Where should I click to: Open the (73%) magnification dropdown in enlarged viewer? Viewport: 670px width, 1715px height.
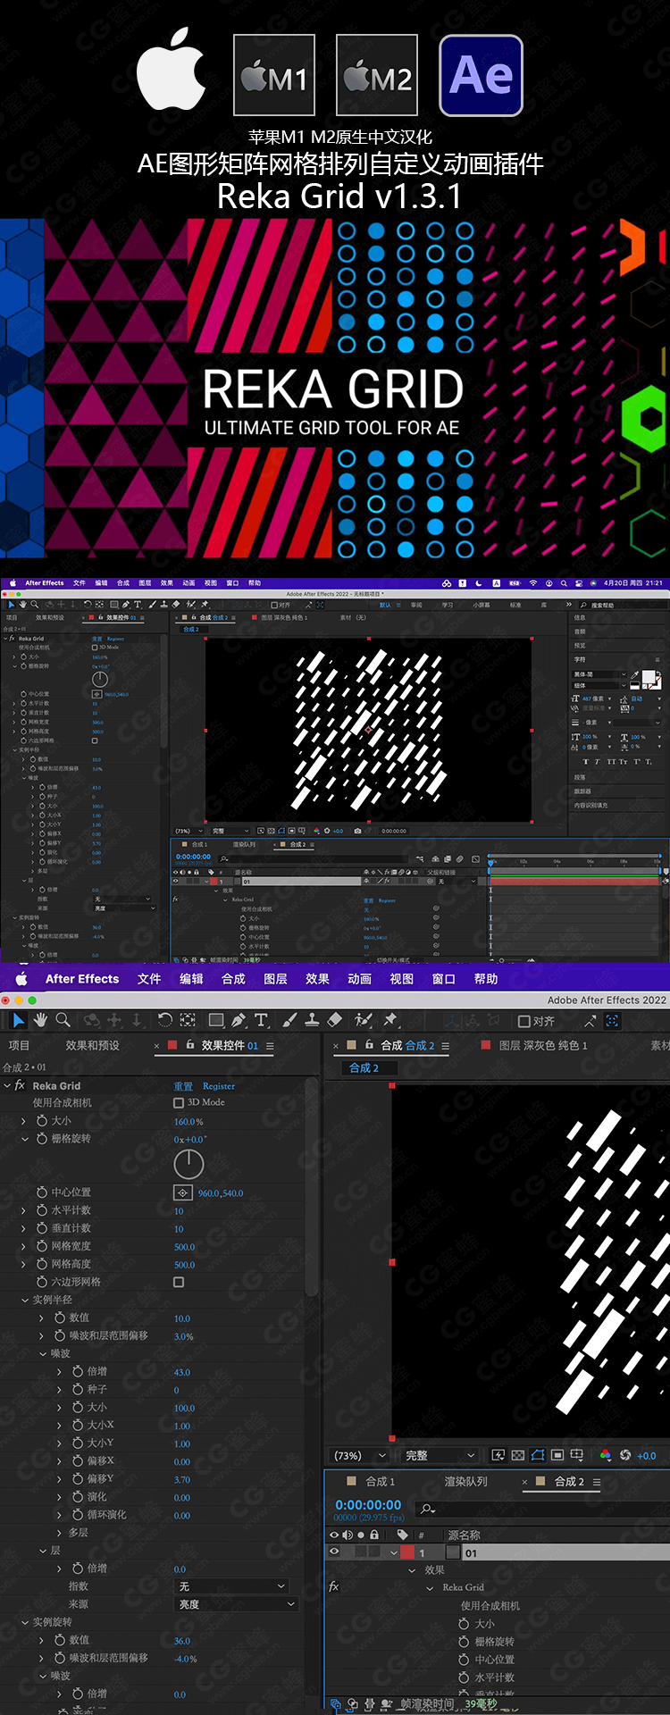[x=358, y=1455]
